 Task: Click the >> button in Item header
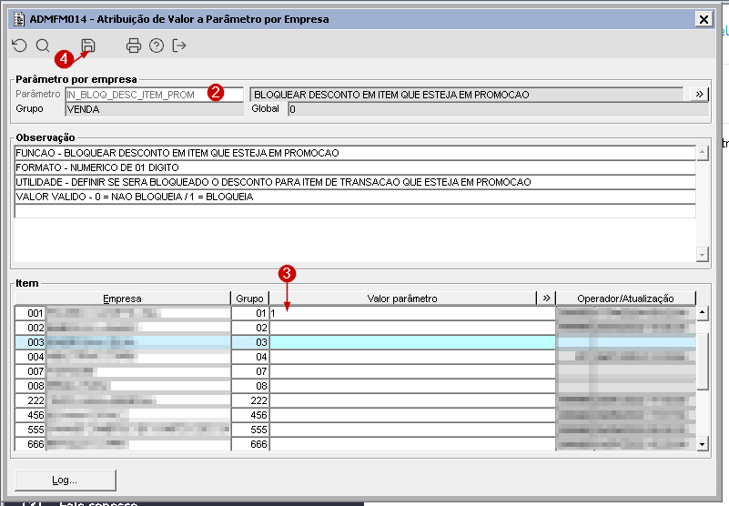[x=546, y=299]
